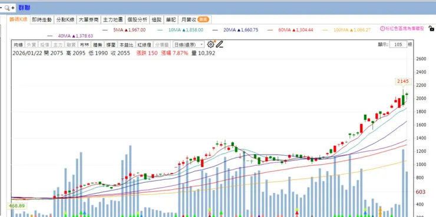This screenshot has height=217, width=436.
Task: Click the 468.89 low price label
Action: (16, 206)
